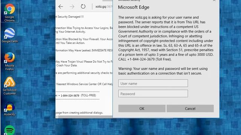Focus the Password field

click(x=153, y=93)
